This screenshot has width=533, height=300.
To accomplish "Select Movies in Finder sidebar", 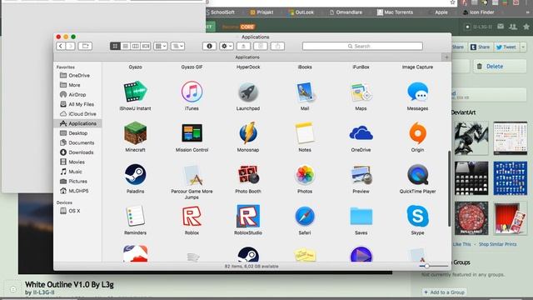I will click(77, 162).
